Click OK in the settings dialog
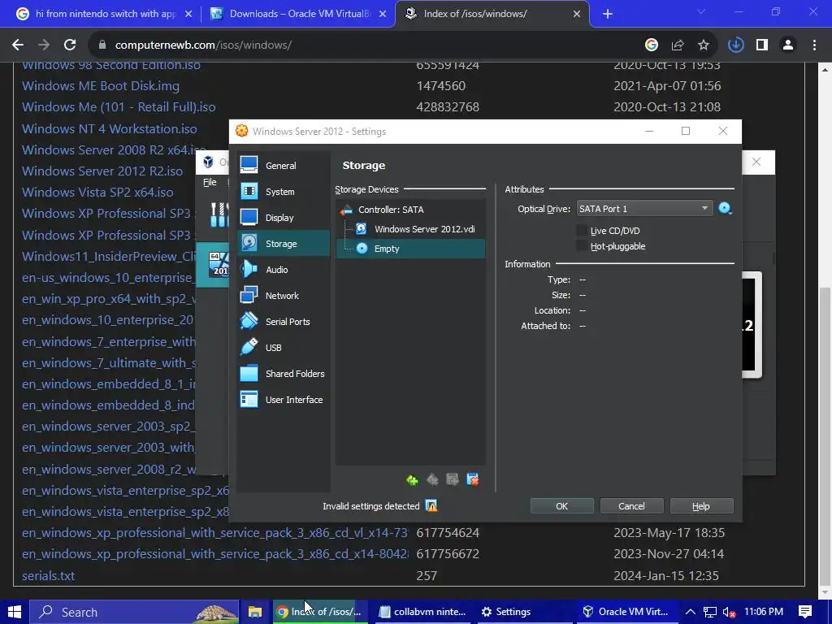The image size is (832, 624). pyautogui.click(x=562, y=506)
